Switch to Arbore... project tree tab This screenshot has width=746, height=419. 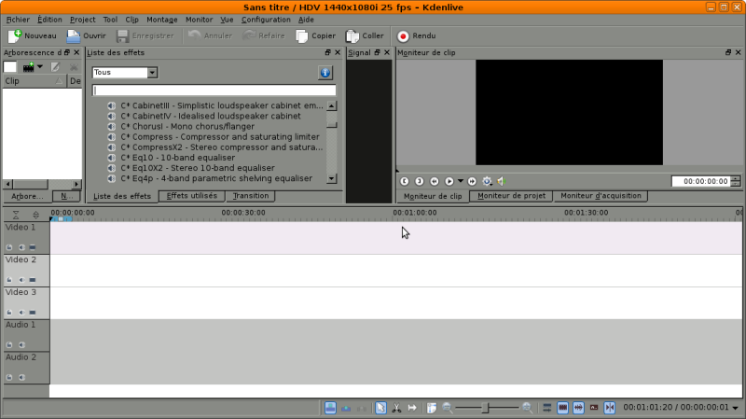[27, 196]
